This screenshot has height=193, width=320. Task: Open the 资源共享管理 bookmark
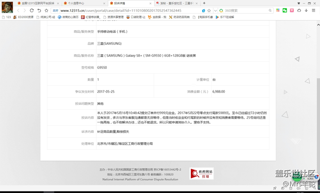113,17
